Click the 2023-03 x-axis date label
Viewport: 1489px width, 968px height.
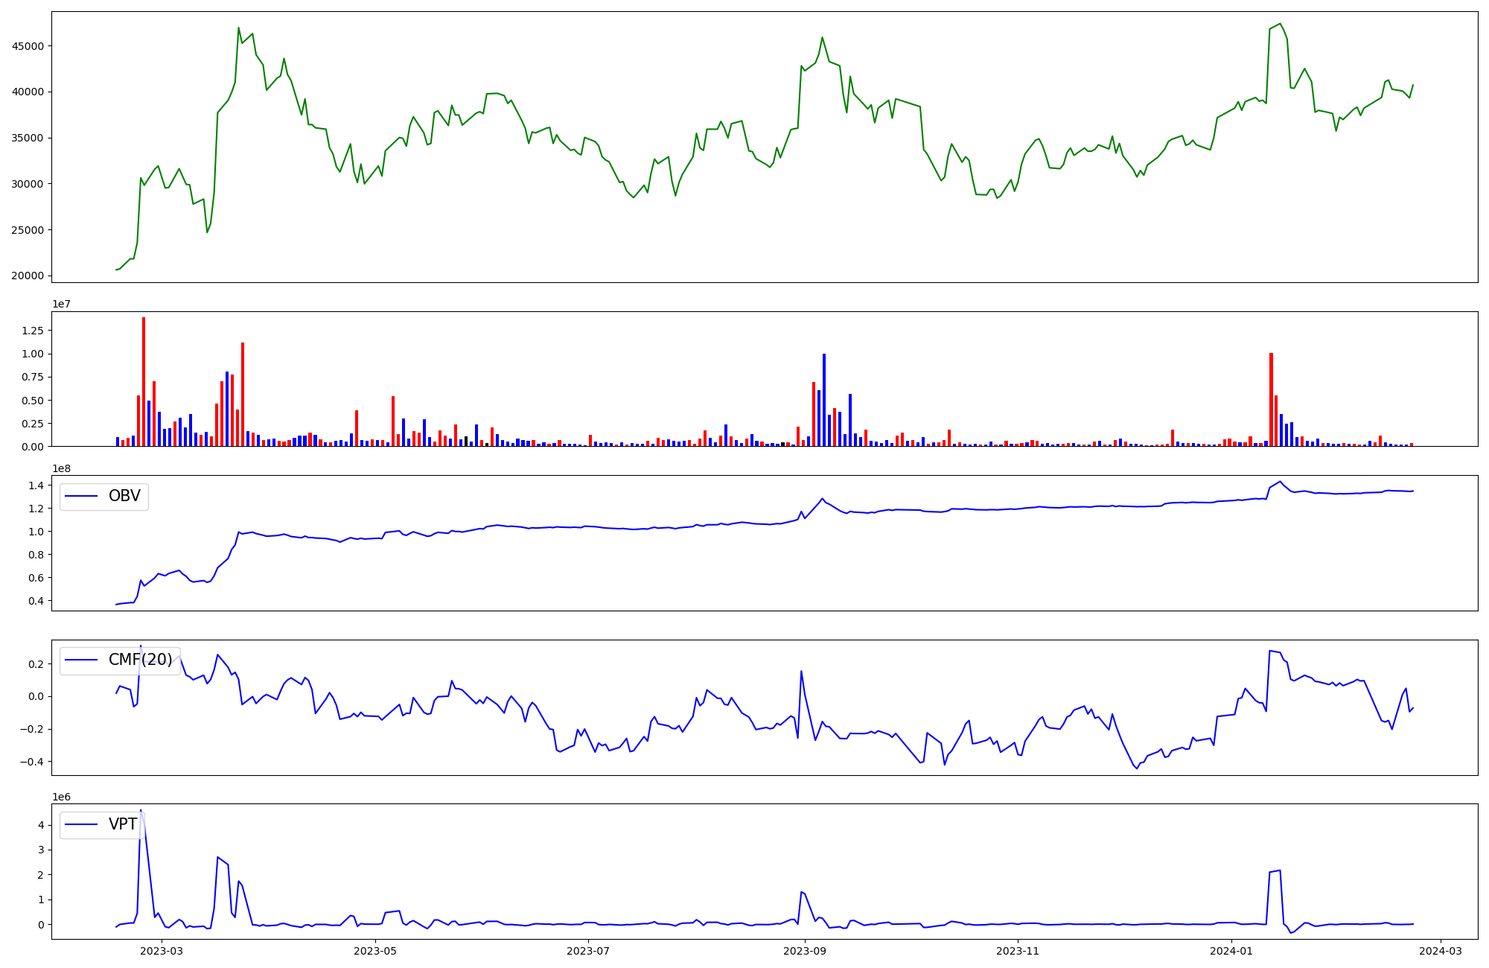[162, 951]
